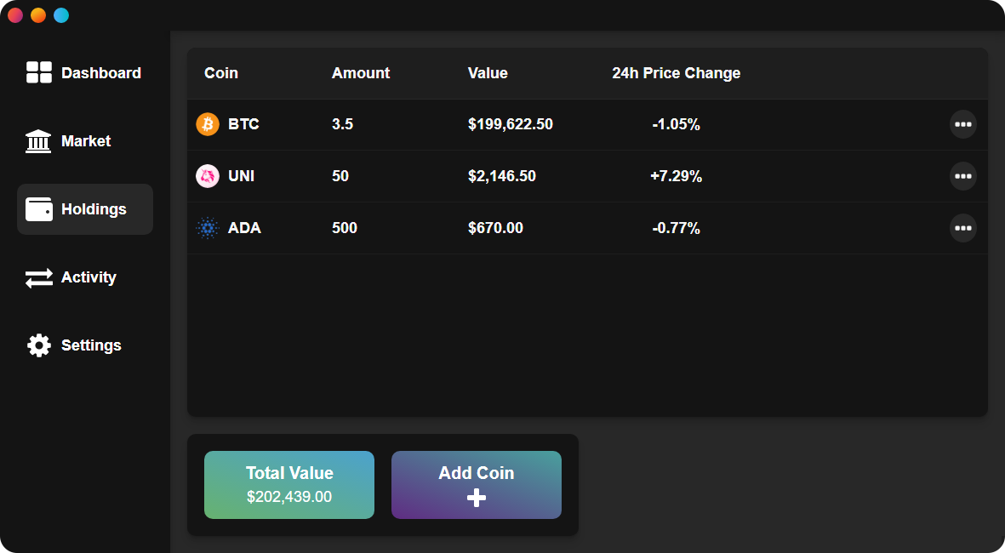Expand the UNI row three-dot menu
The image size is (1005, 553).
(963, 176)
